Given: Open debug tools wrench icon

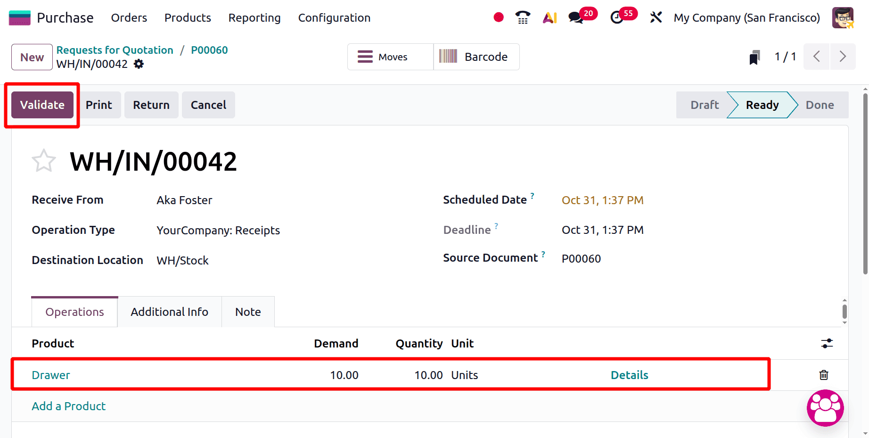Looking at the screenshot, I should coord(656,17).
